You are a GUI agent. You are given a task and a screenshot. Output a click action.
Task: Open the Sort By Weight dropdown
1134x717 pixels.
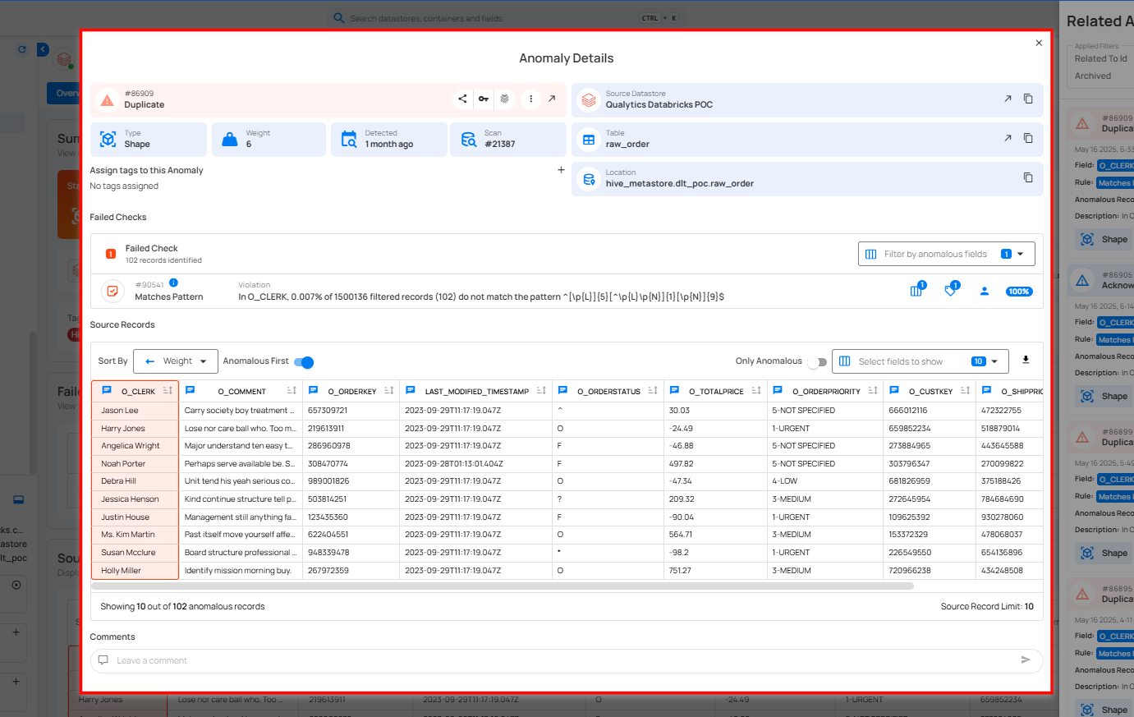pyautogui.click(x=176, y=361)
